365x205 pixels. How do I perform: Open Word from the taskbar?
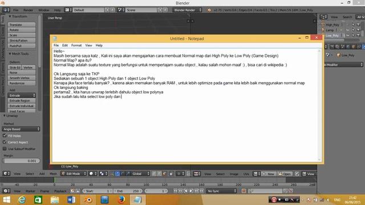tap(71, 200)
